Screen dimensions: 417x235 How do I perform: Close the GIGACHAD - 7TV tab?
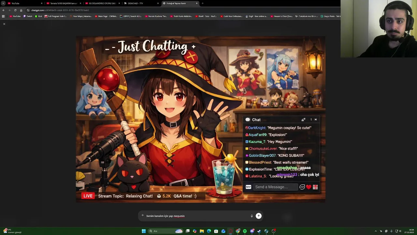tap(158, 3)
